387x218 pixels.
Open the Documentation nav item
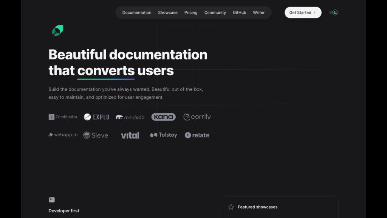tap(137, 12)
